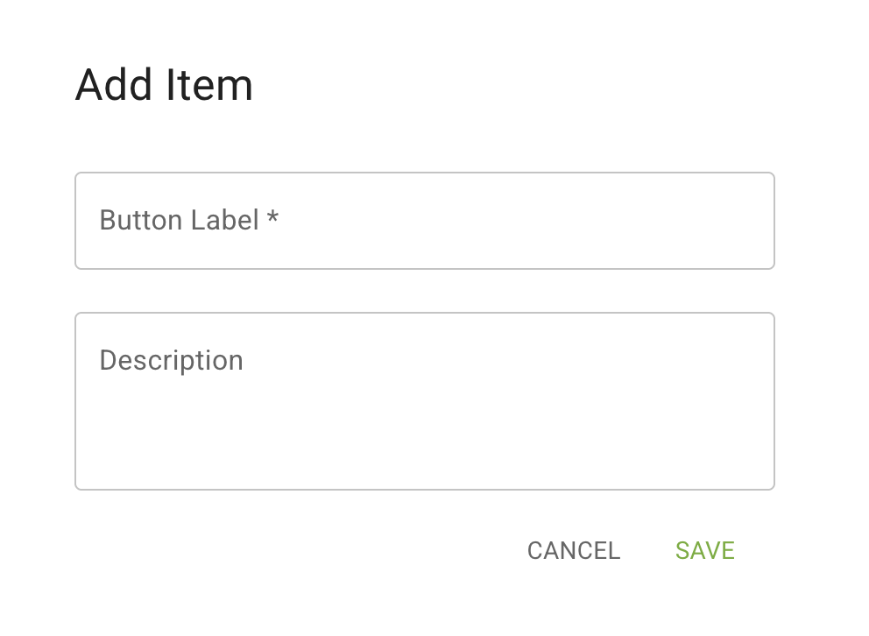The width and height of the screenshot is (869, 636).
Task: Save the new item
Action: 704,551
